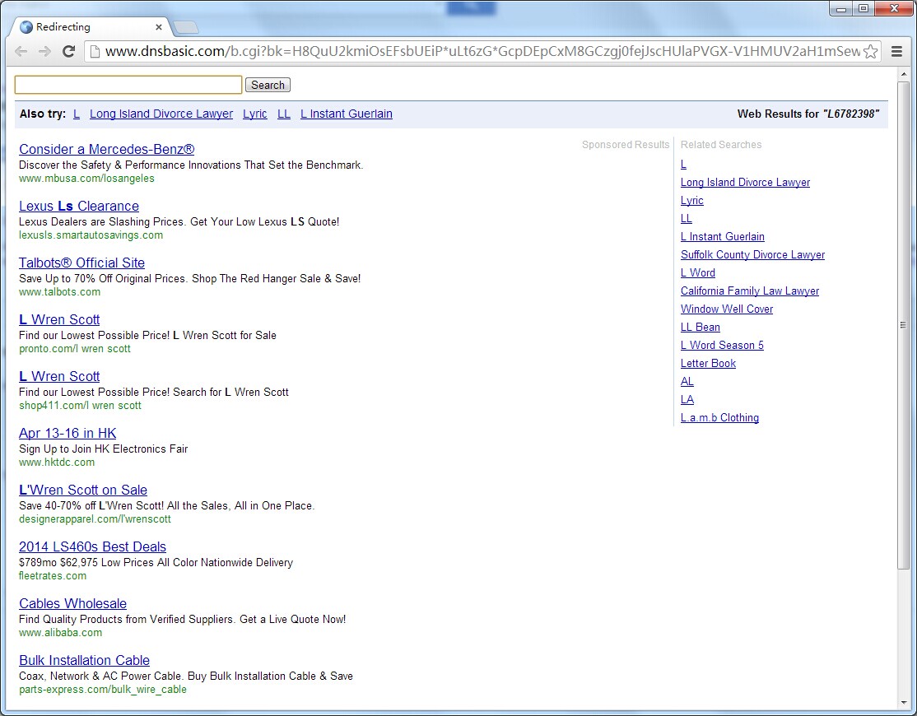Minimize the browser window
917x716 pixels.
click(x=841, y=8)
